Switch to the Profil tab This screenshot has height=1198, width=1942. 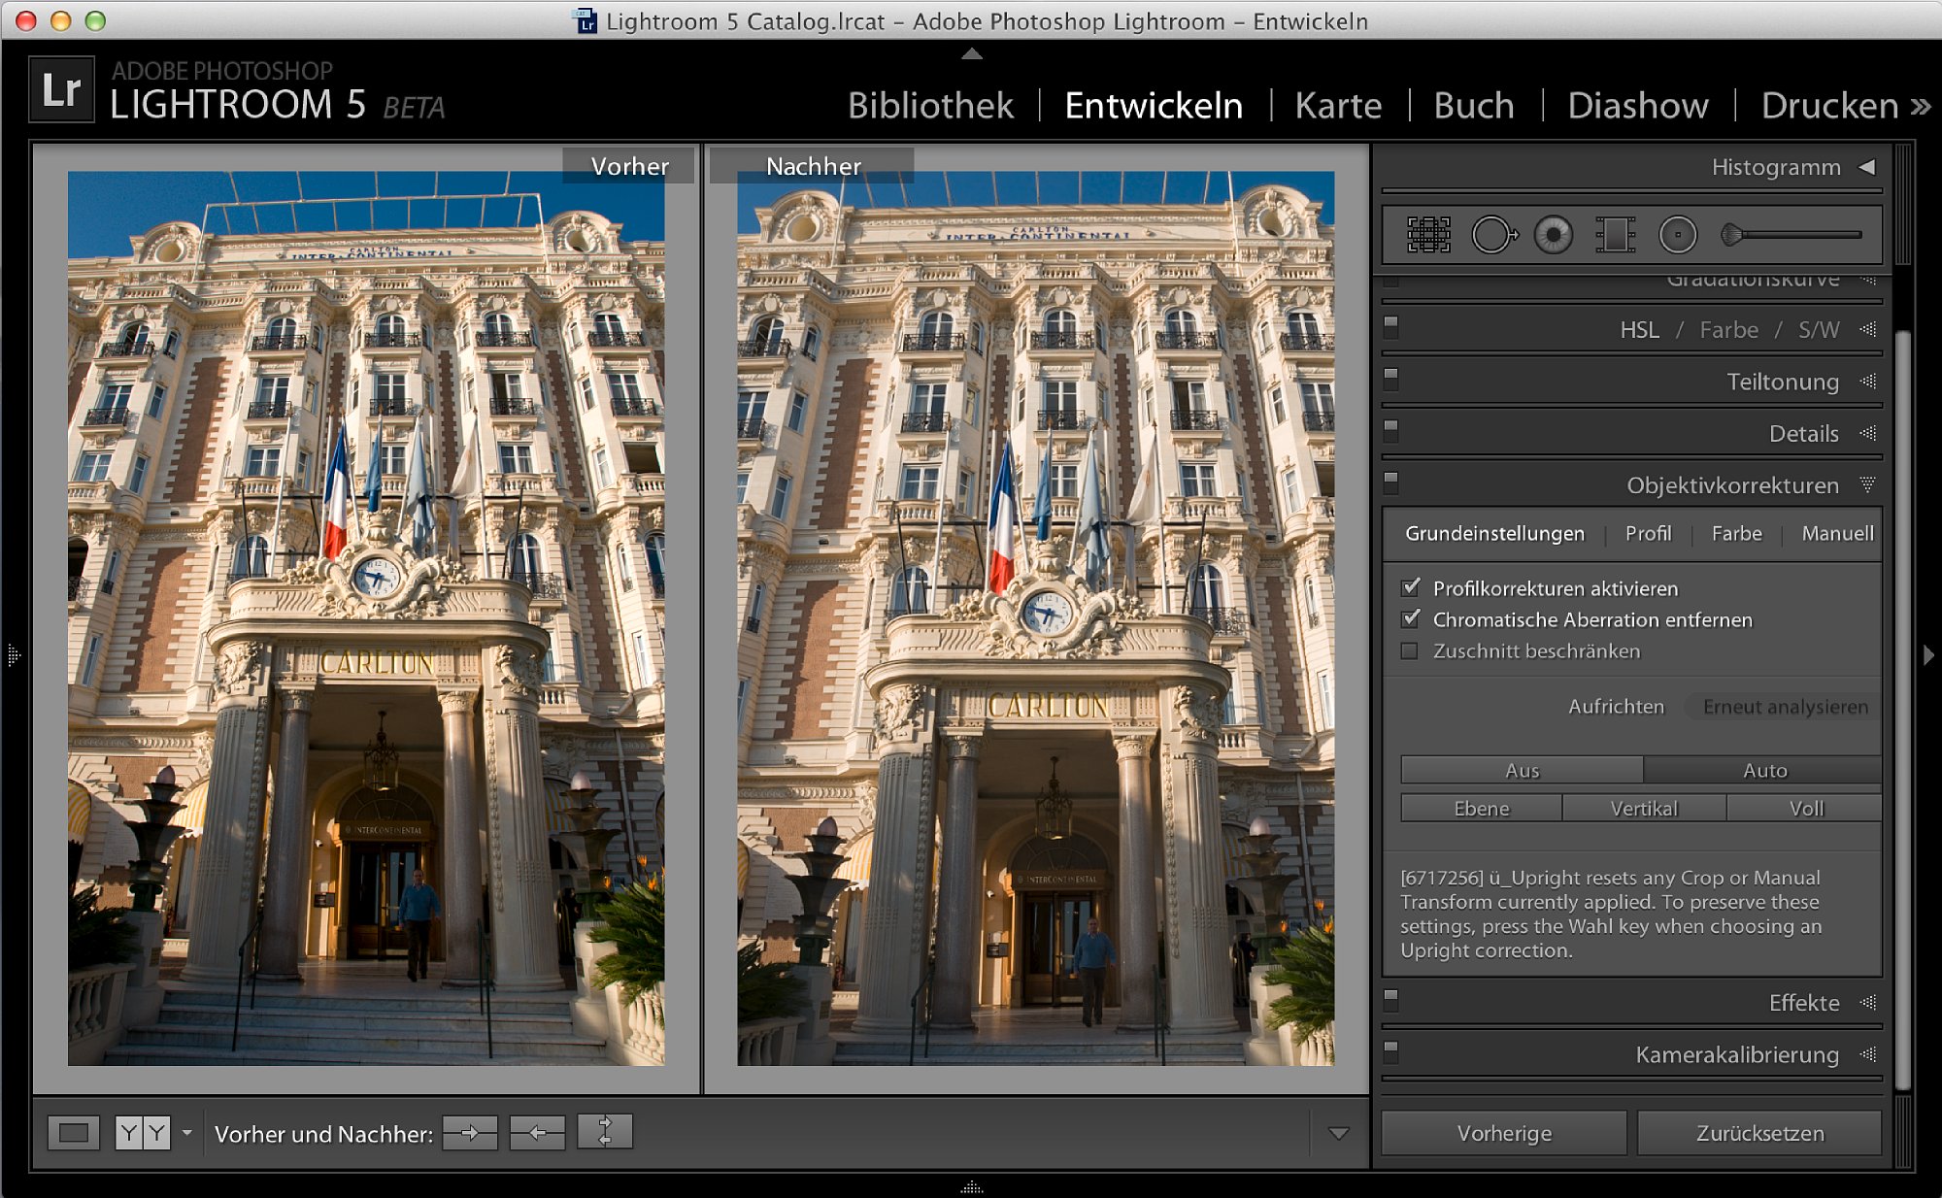coord(1648,533)
